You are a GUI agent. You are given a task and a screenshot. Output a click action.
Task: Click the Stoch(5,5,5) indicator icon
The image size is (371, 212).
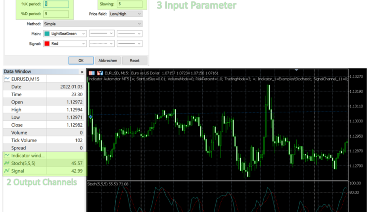pos(7,163)
